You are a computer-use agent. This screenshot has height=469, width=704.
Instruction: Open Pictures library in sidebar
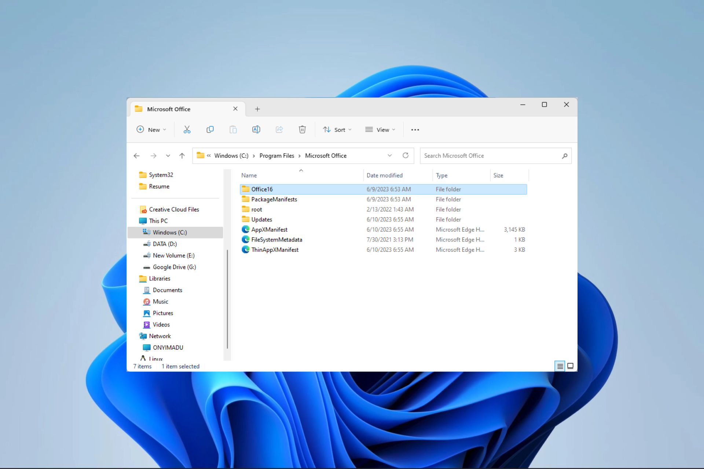163,313
